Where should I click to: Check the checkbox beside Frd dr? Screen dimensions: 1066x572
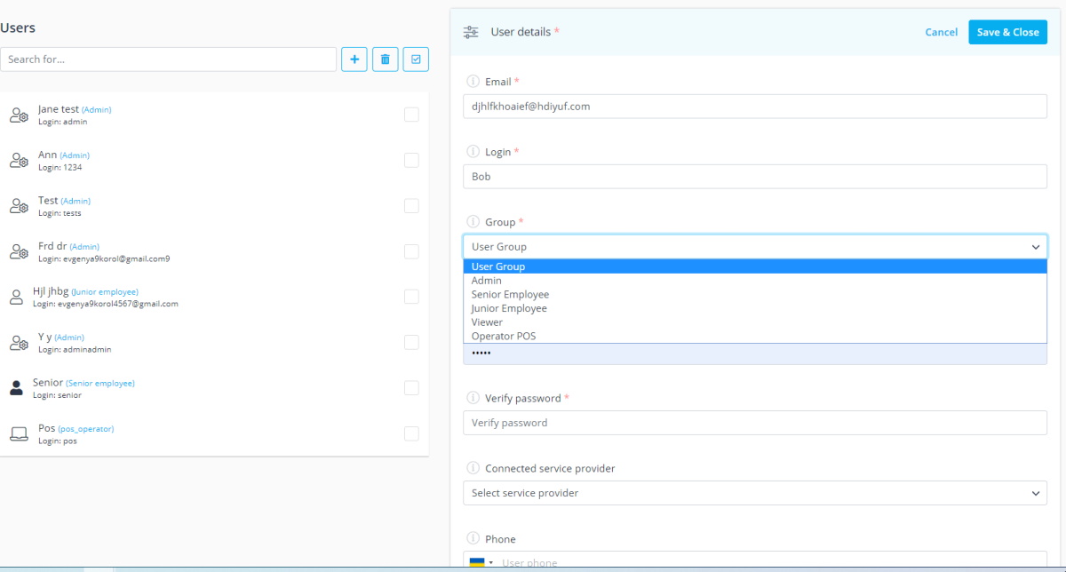coord(410,251)
